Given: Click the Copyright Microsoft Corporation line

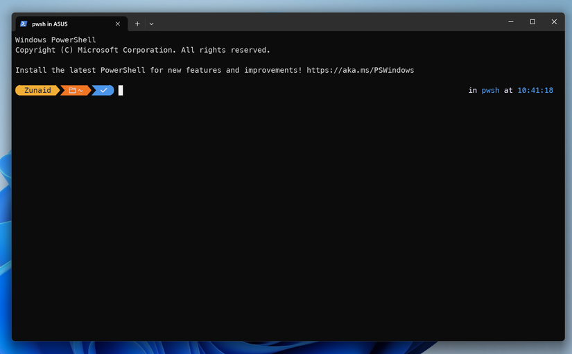Looking at the screenshot, I should tap(143, 50).
